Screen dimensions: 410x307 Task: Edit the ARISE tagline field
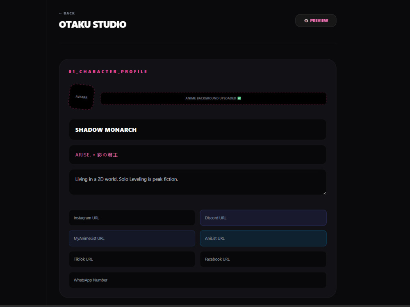pyautogui.click(x=198, y=155)
